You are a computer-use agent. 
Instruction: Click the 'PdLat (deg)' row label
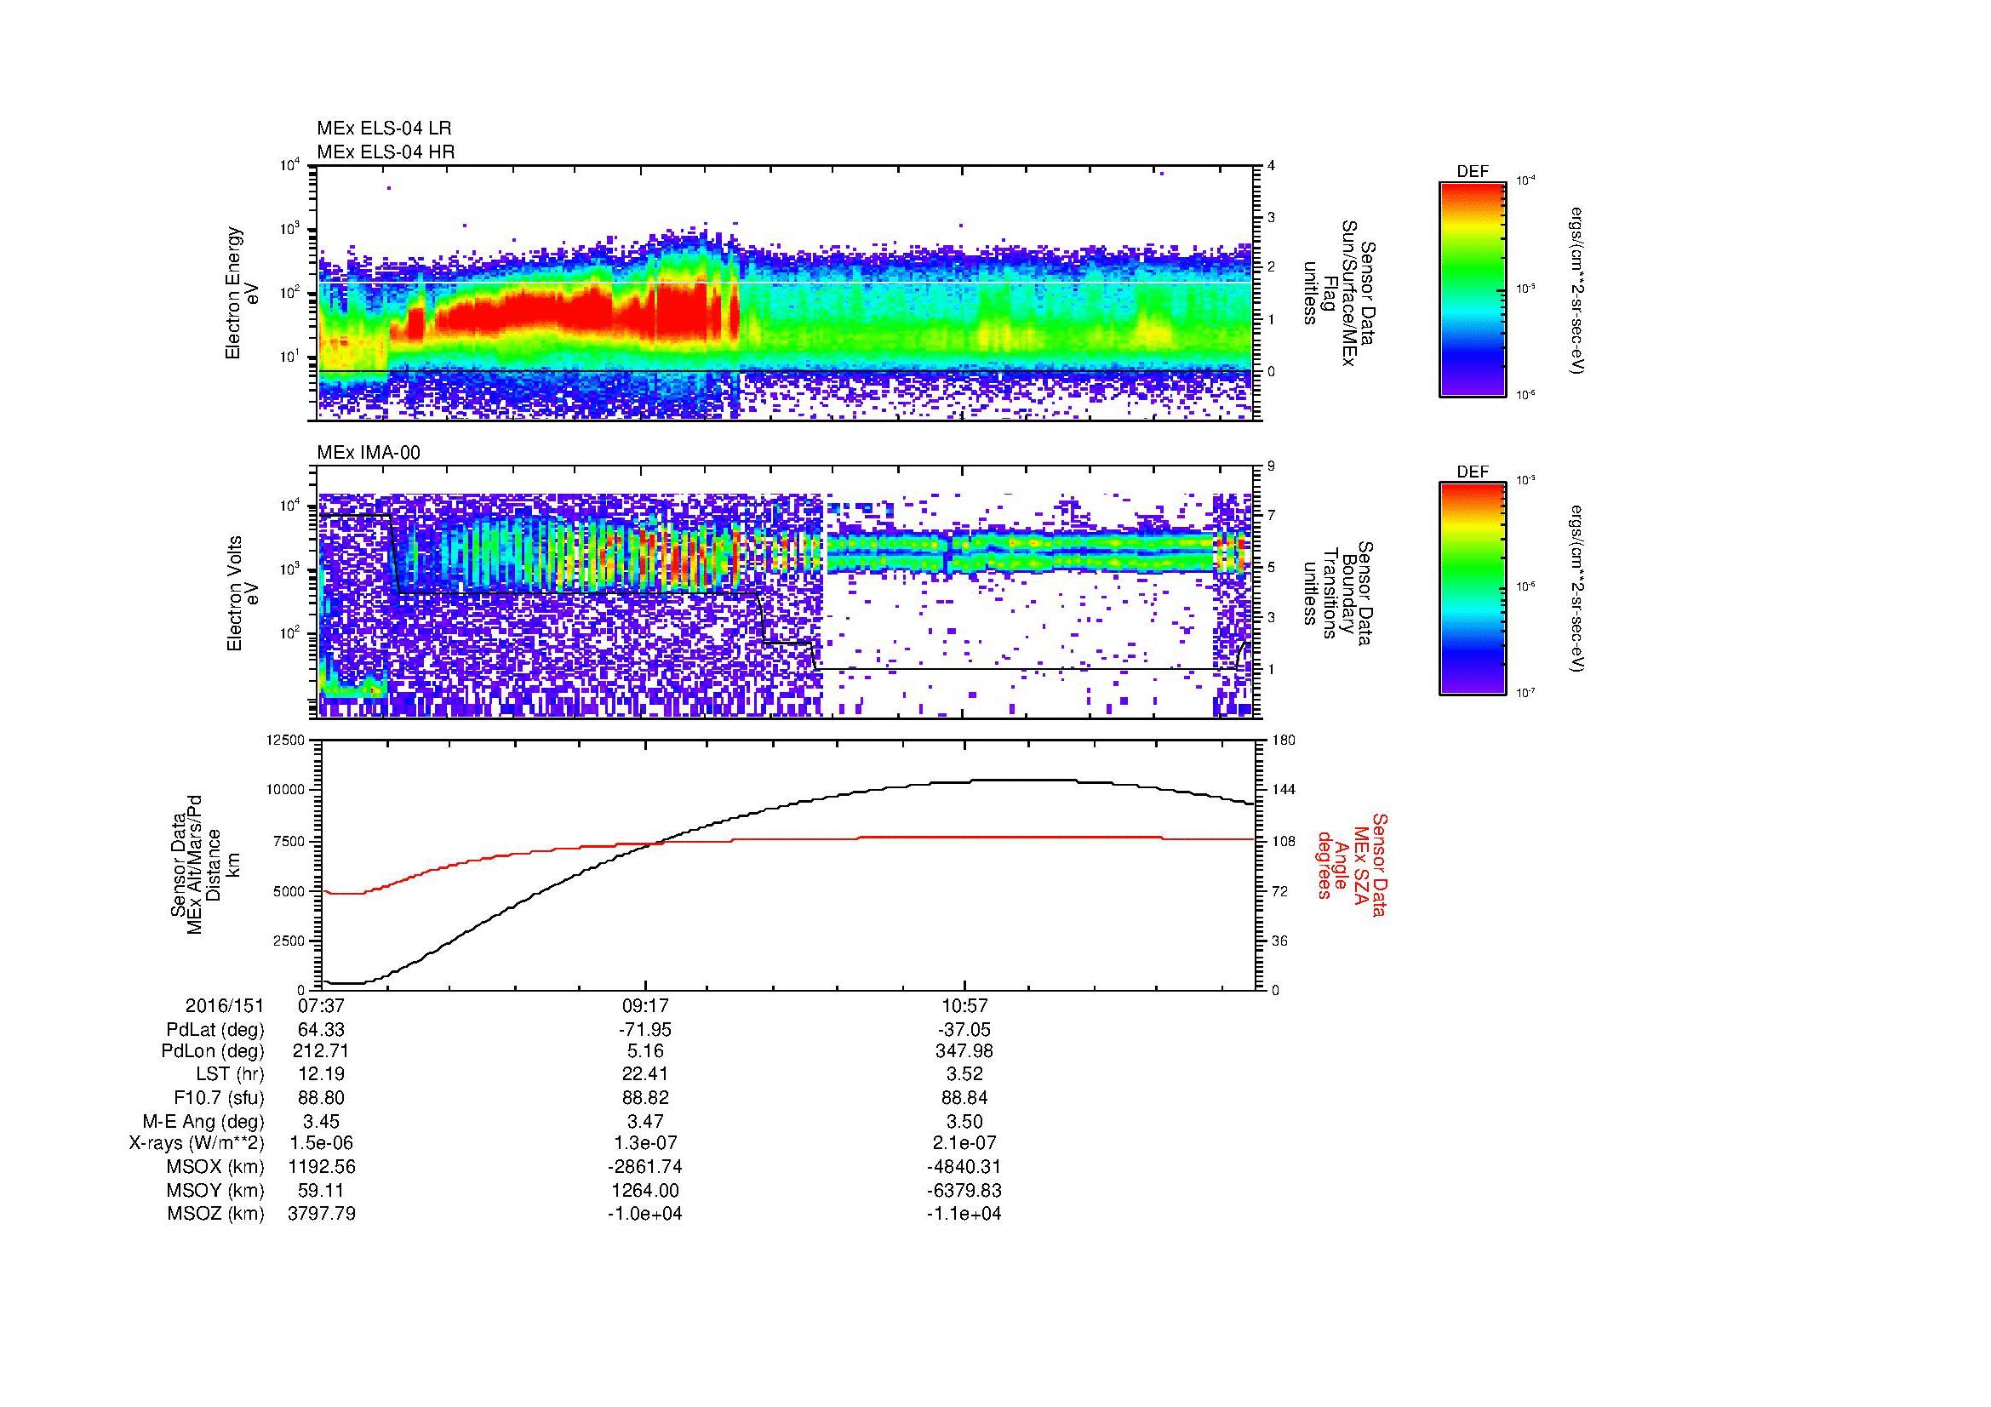(215, 1030)
